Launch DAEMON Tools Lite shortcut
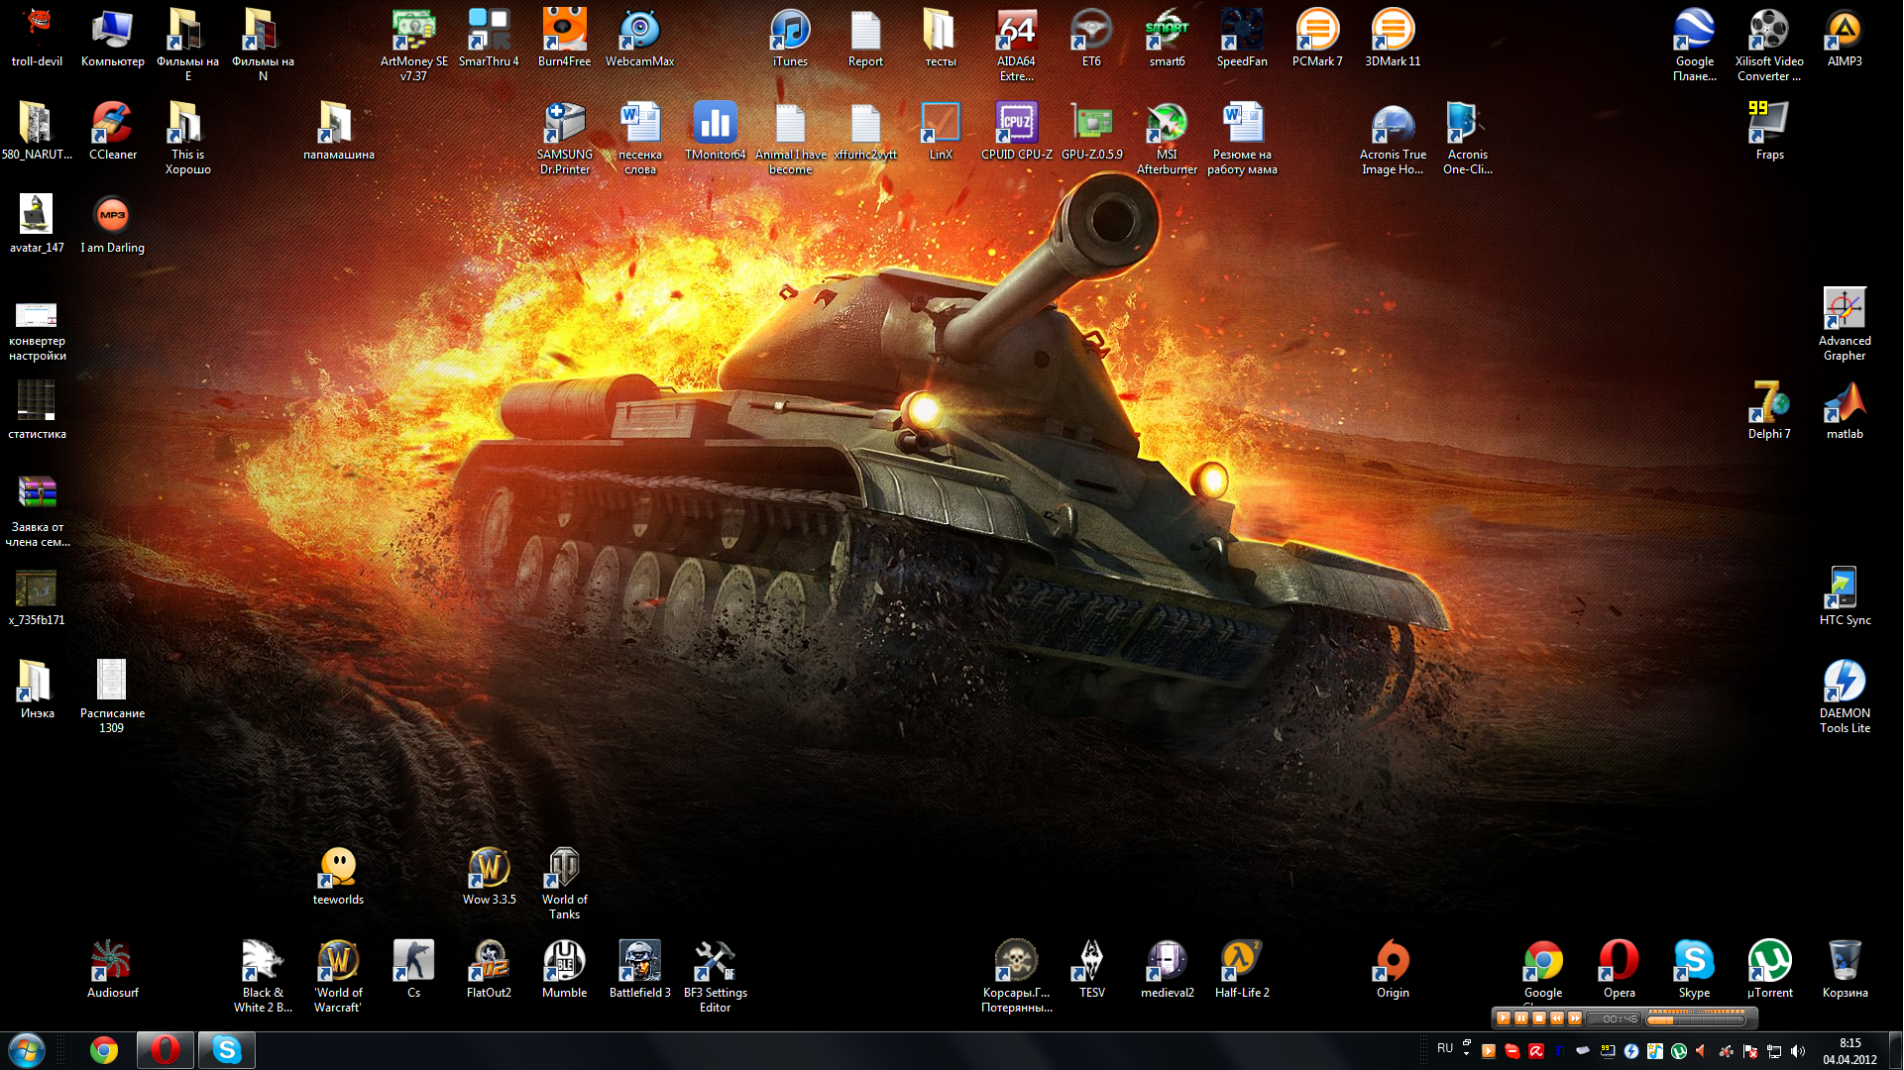 click(x=1845, y=696)
